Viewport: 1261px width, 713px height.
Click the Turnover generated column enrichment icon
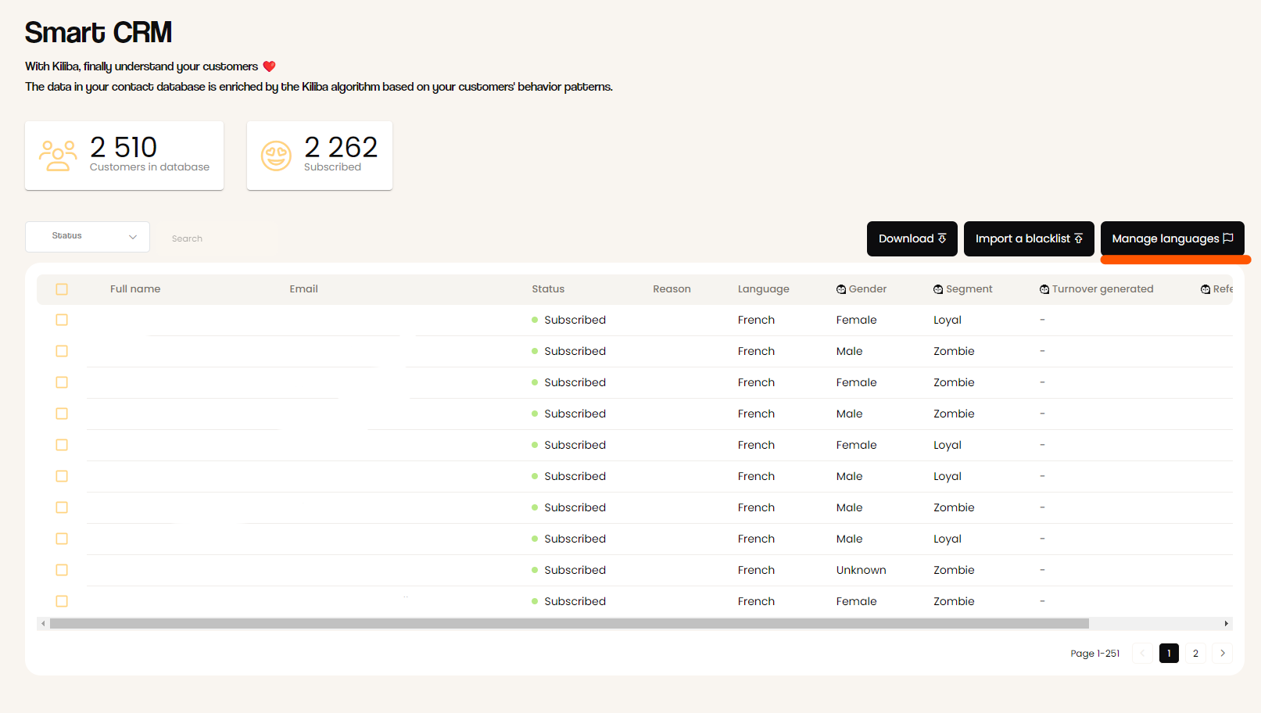[x=1044, y=289]
